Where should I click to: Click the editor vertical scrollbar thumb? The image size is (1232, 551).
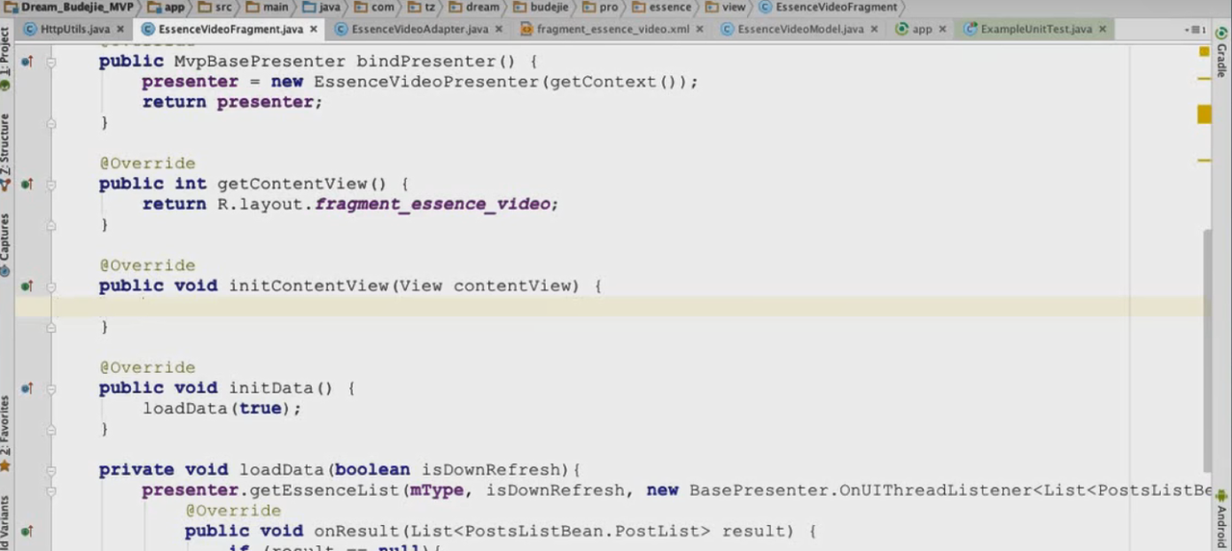(x=1207, y=351)
